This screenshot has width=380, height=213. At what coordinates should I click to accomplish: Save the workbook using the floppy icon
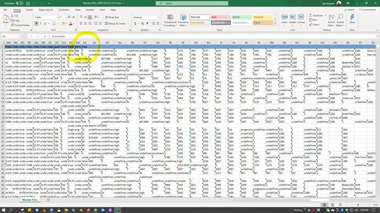click(28, 3)
